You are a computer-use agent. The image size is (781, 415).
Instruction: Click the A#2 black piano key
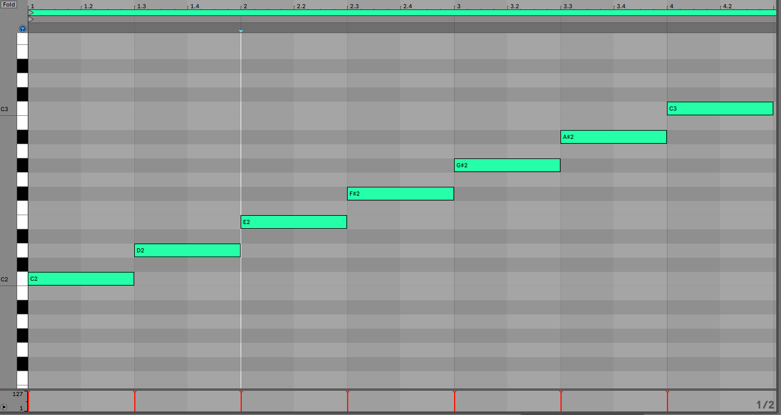point(22,137)
